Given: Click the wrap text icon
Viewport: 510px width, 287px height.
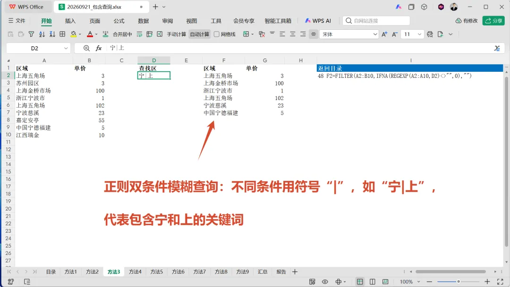Looking at the screenshot, I should (x=139, y=34).
